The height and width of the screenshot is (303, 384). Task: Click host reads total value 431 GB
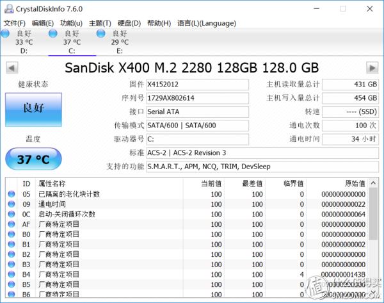coord(350,85)
